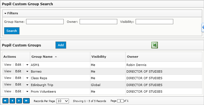Click the Page number input box
The height and width of the screenshot is (105, 204).
[x=120, y=101]
